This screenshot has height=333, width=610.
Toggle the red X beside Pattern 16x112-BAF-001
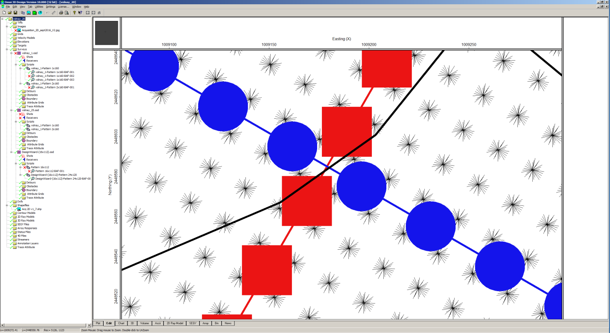coord(29,171)
